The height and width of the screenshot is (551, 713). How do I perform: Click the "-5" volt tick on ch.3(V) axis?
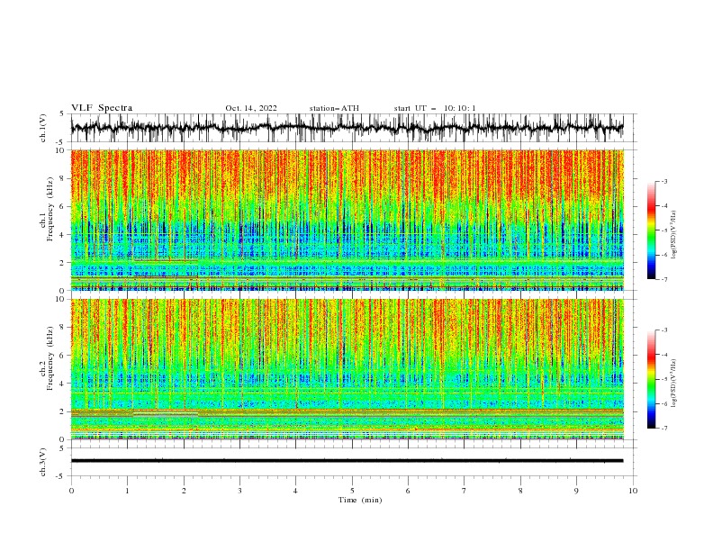pyautogui.click(x=61, y=476)
